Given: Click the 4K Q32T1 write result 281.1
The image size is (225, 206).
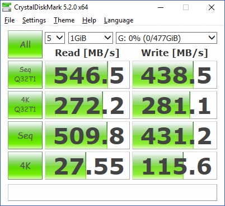Looking at the screenshot, I should point(175,105).
